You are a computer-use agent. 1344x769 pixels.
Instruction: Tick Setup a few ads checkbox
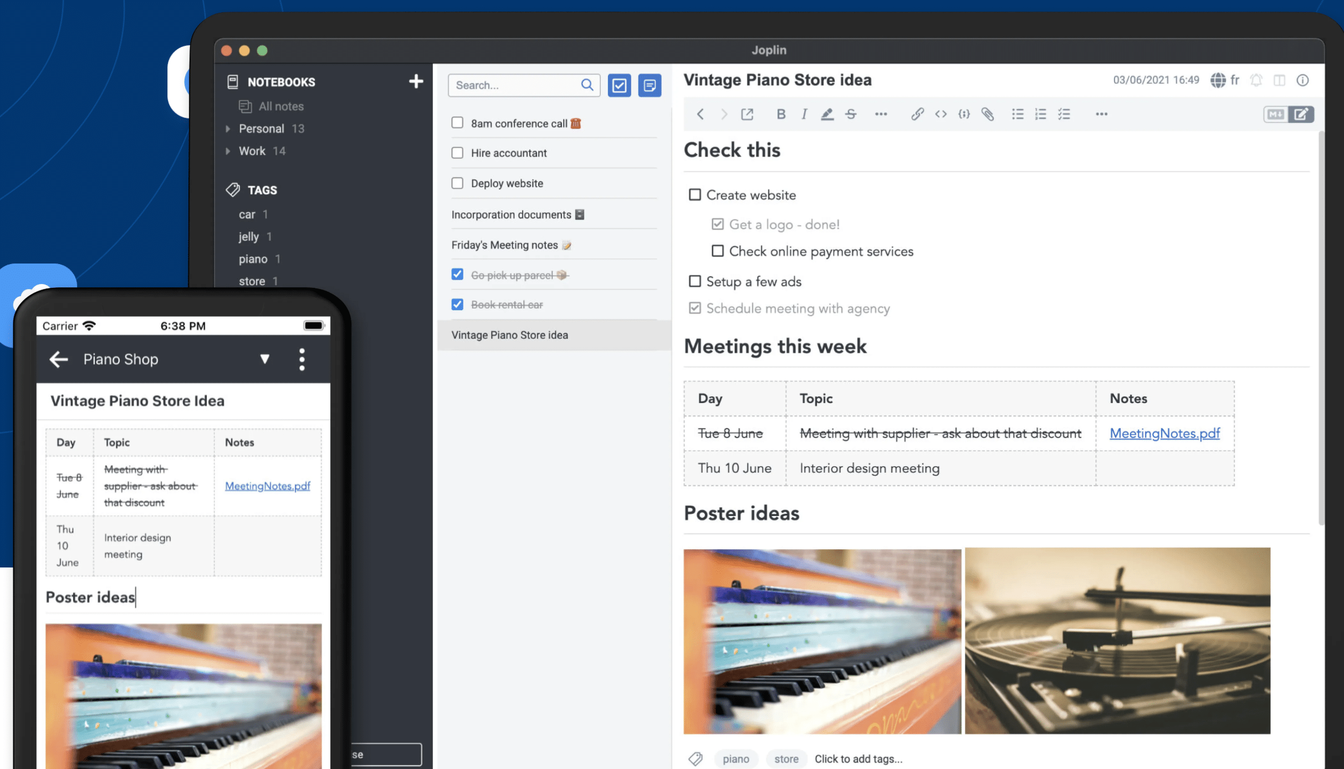(x=694, y=281)
